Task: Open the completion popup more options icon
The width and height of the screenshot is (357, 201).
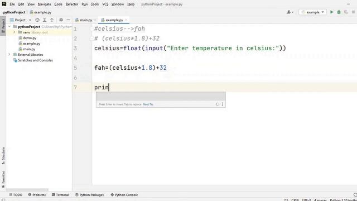Action: (223, 104)
